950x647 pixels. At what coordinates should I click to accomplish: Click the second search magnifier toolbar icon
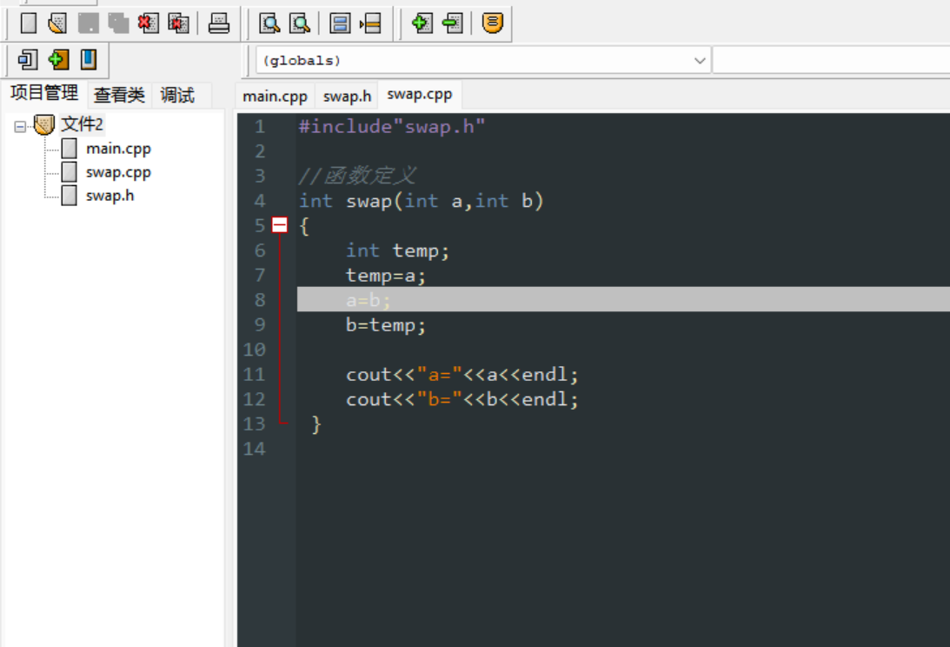pos(300,23)
